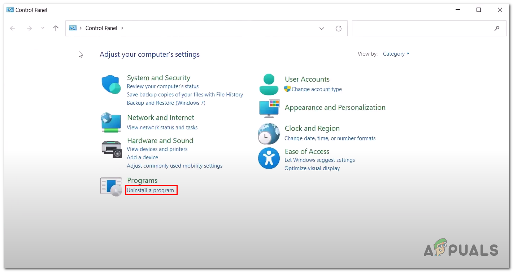
Task: Click the Programs category icon
Action: point(111,187)
